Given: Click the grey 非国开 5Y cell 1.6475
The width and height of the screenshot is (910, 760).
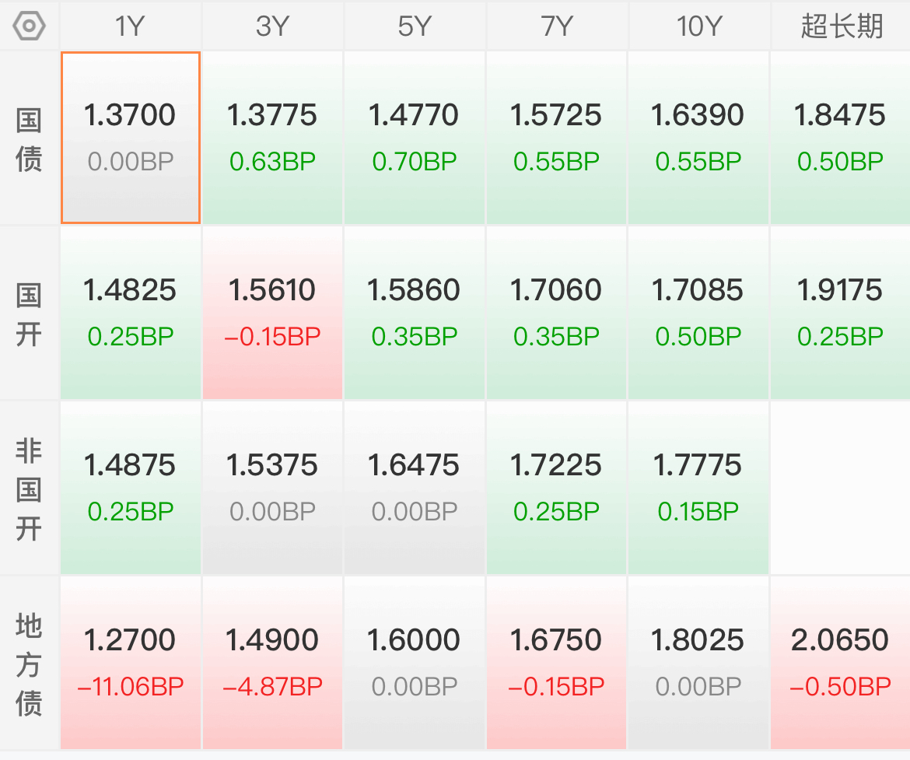Looking at the screenshot, I should coord(415,488).
